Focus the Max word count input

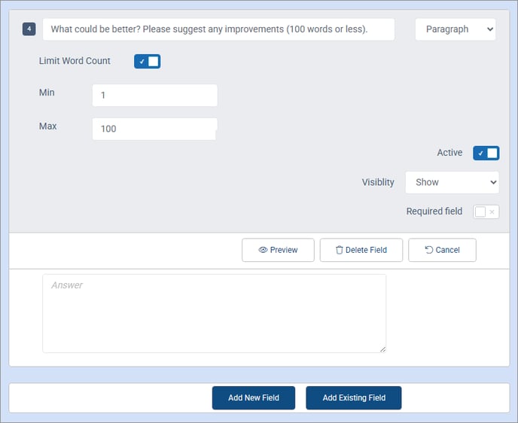tap(154, 129)
